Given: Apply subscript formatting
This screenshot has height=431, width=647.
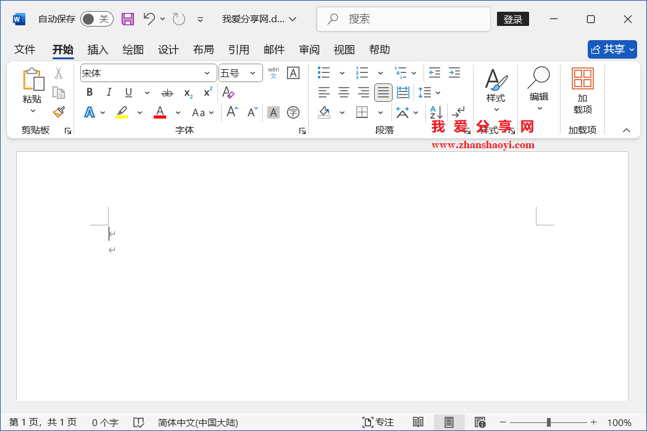Looking at the screenshot, I should point(188,93).
